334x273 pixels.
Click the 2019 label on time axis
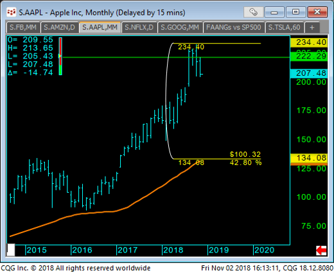pos(219,250)
